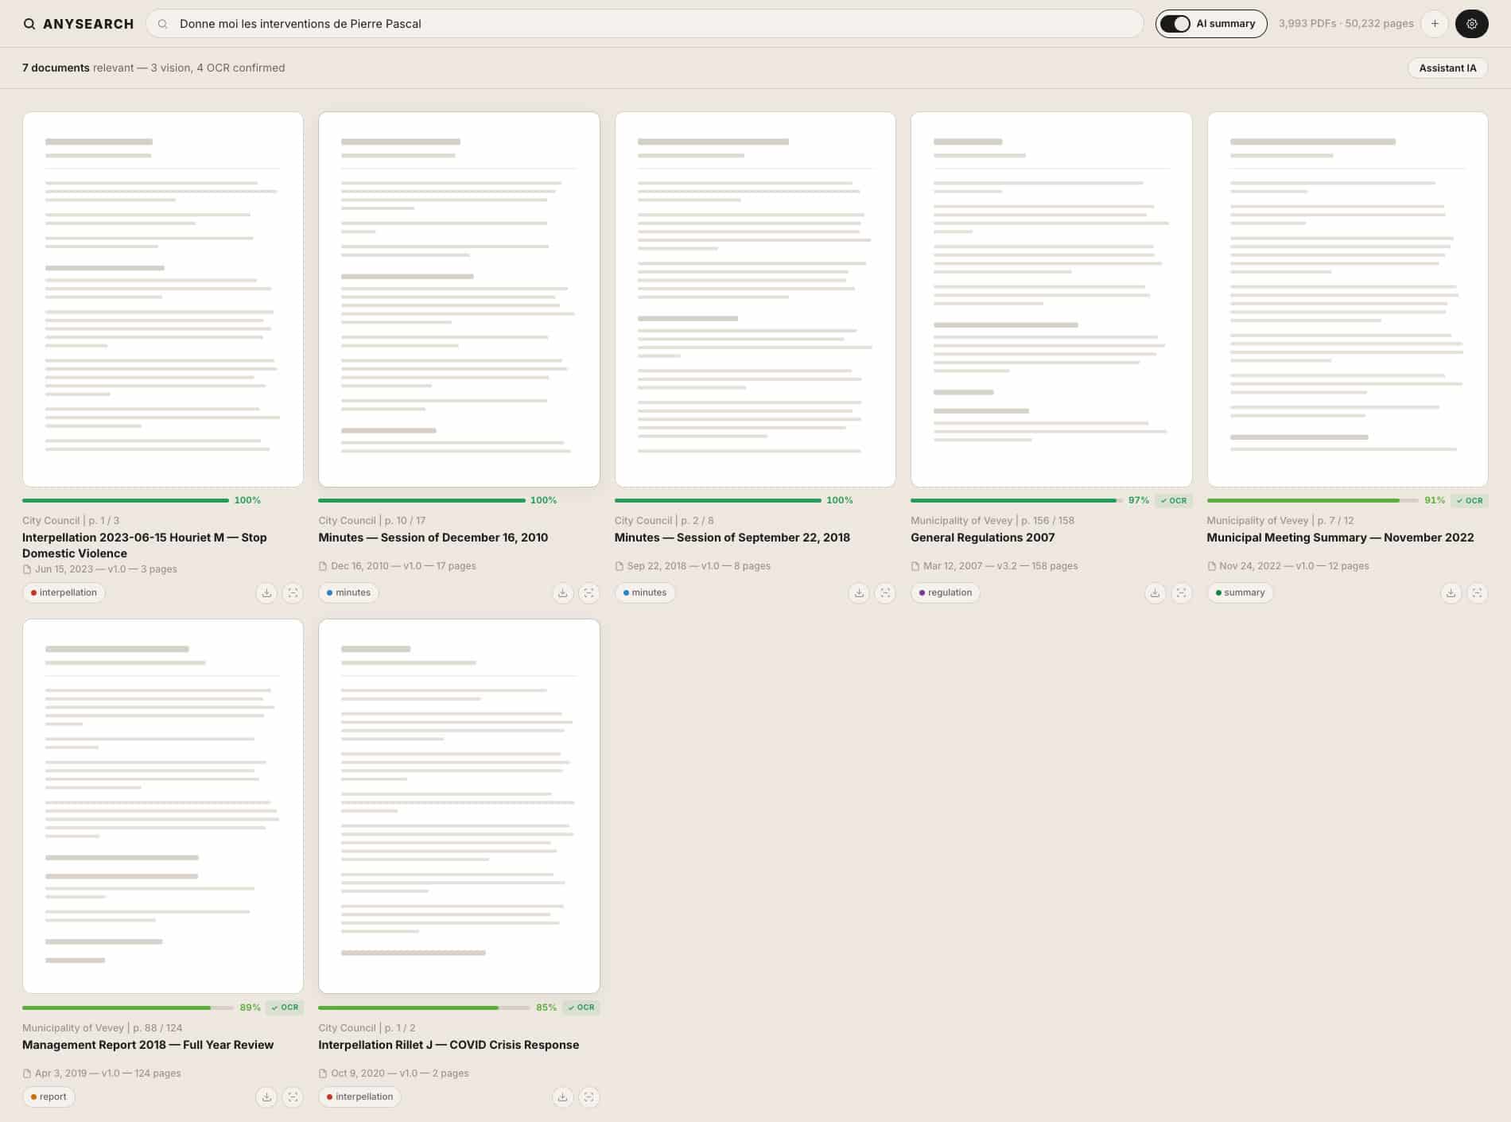1511x1122 pixels.
Task: Select the report tag
Action: pos(49,1097)
